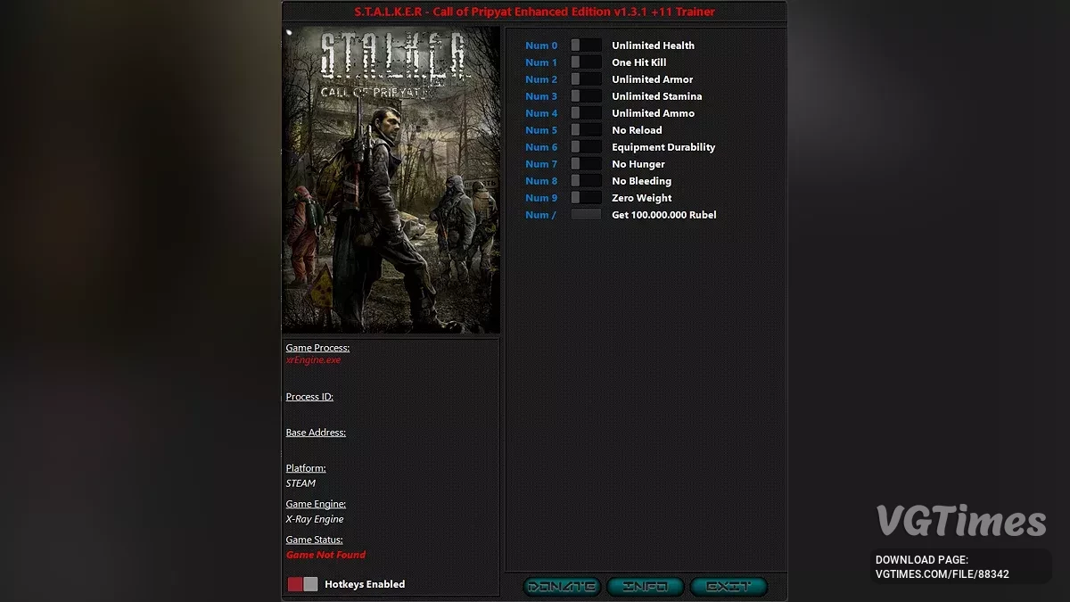
Task: Enable Equipment Durability switch
Action: (x=586, y=147)
